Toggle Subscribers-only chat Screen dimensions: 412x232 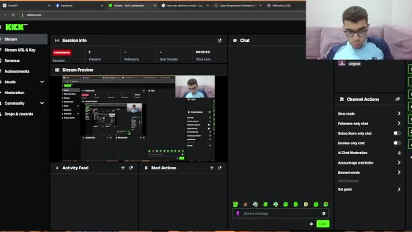click(397, 133)
